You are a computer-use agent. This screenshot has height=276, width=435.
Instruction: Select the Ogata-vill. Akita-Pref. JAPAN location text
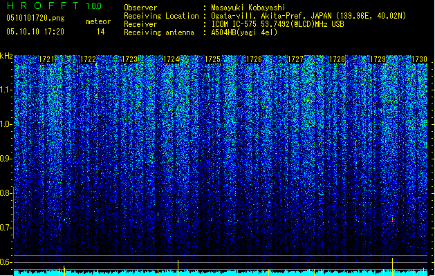[308, 16]
